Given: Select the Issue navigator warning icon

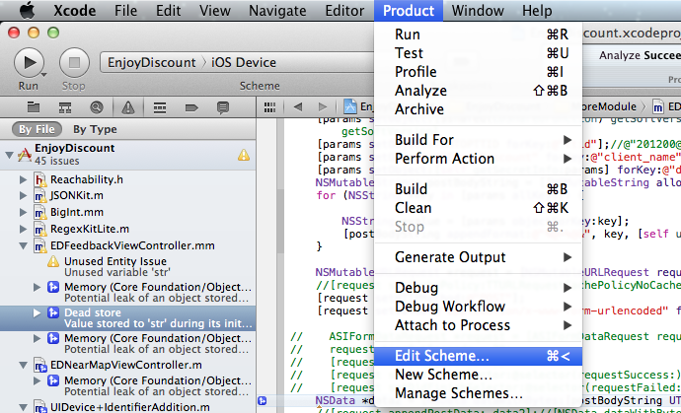Looking at the screenshot, I should point(128,106).
